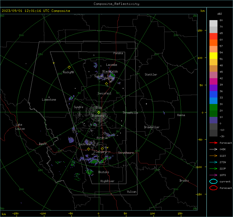Select the deep orange dBZ swatch below red

213,43
